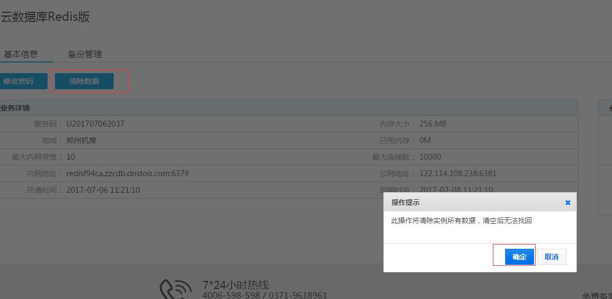Click the max connections value 10000
This screenshot has width=612, height=299.
point(430,157)
